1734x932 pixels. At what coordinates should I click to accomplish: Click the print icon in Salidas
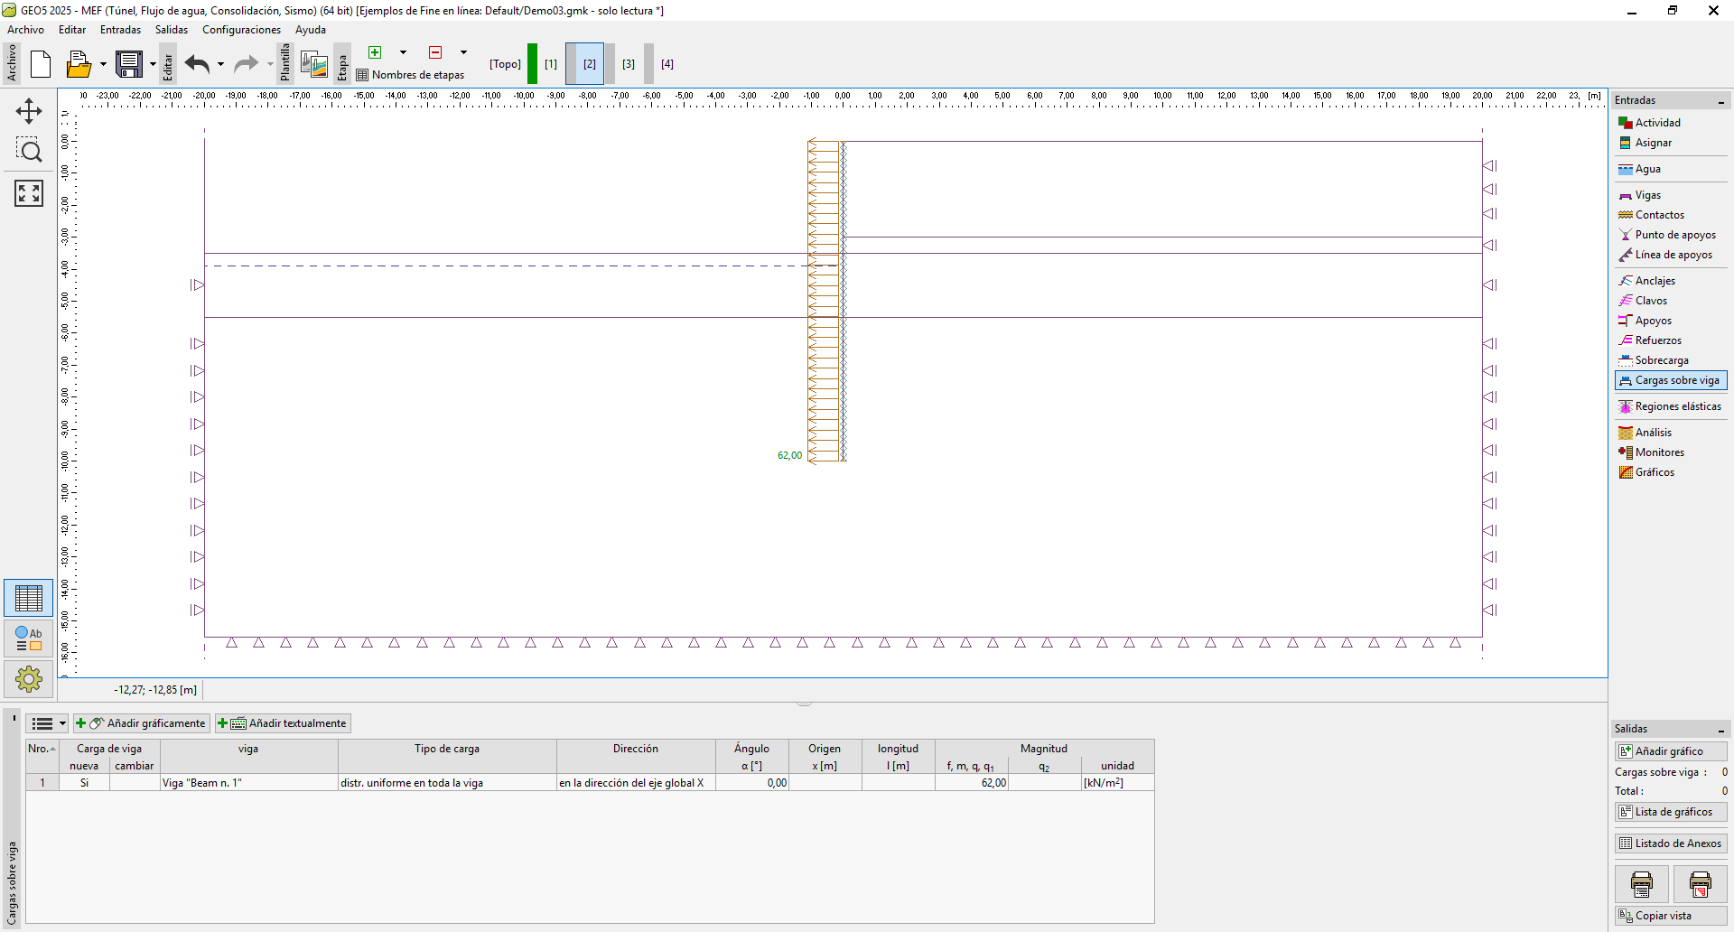(1641, 884)
